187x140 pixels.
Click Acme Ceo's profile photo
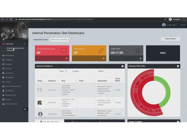(x=40, y=103)
